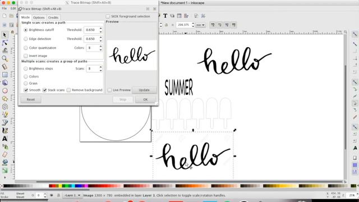Adjust Edge detection threshold stepper

[x=100, y=39]
